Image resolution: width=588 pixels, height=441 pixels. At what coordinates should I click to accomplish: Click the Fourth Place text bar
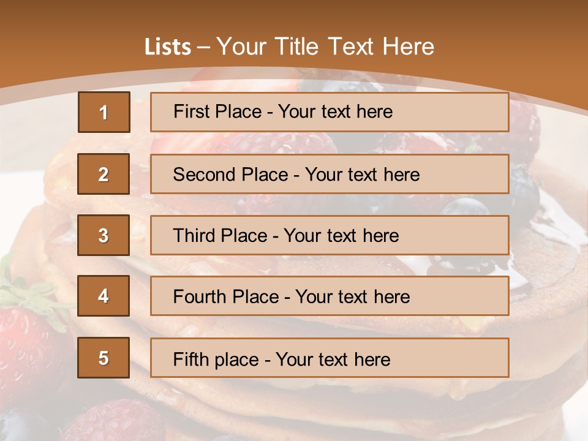[330, 296]
